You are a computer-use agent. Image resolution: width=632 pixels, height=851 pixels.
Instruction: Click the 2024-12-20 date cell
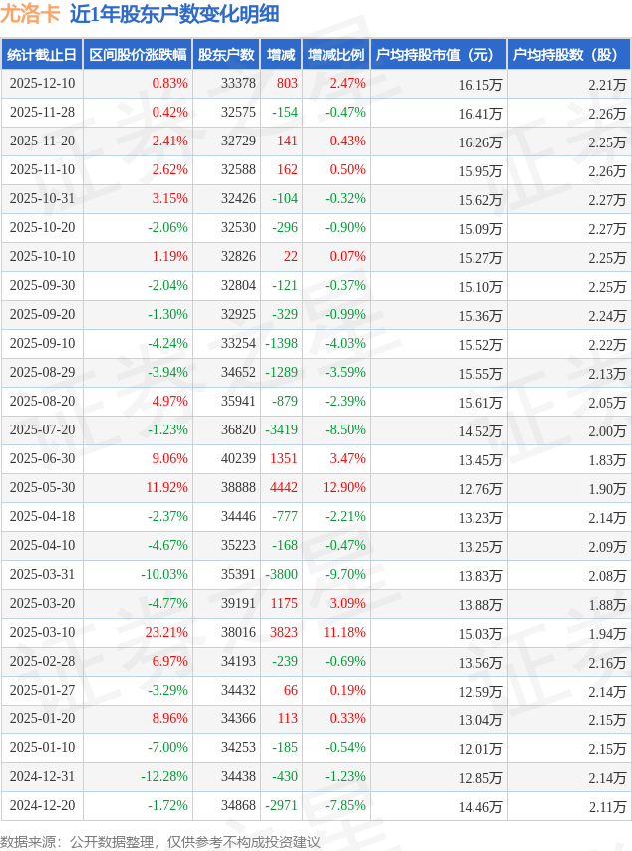(42, 806)
